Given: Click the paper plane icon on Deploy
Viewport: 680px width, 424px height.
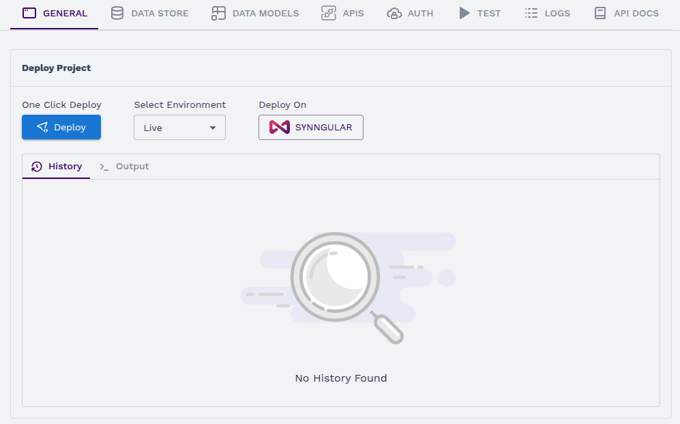Looking at the screenshot, I should tap(42, 127).
